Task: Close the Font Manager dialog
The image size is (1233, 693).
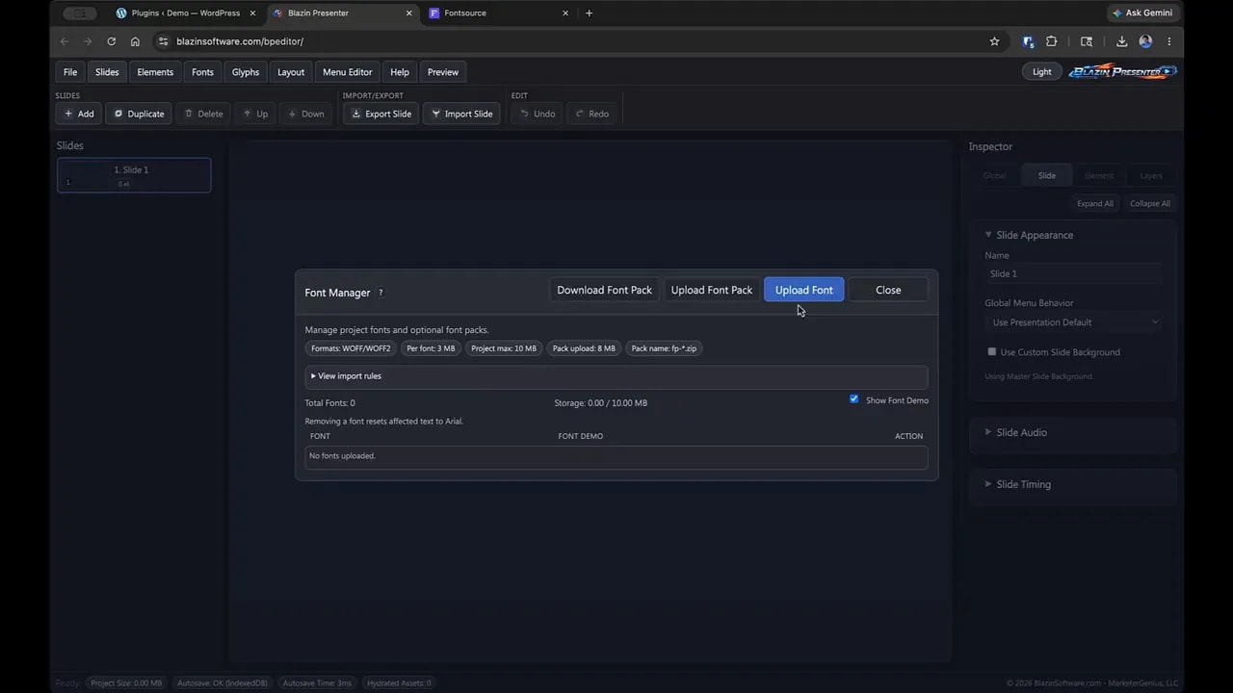Action: [888, 290]
